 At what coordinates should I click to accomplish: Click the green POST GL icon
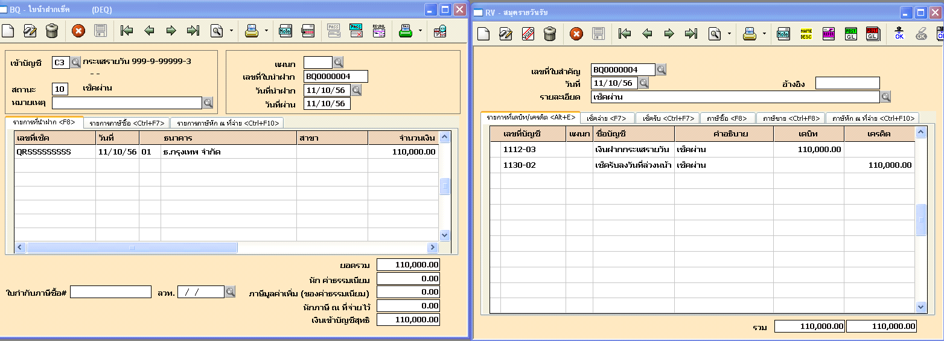click(x=850, y=34)
